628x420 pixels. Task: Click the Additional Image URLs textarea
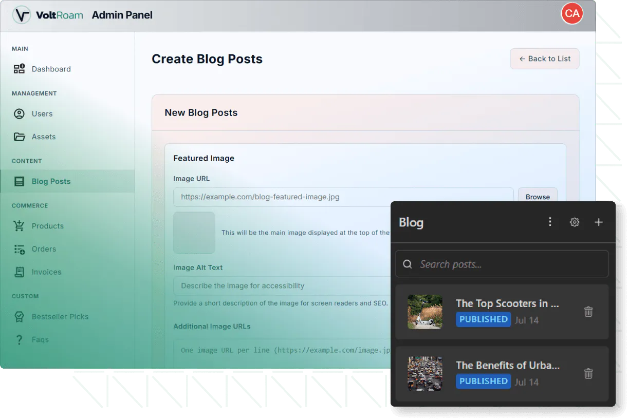tap(283, 353)
